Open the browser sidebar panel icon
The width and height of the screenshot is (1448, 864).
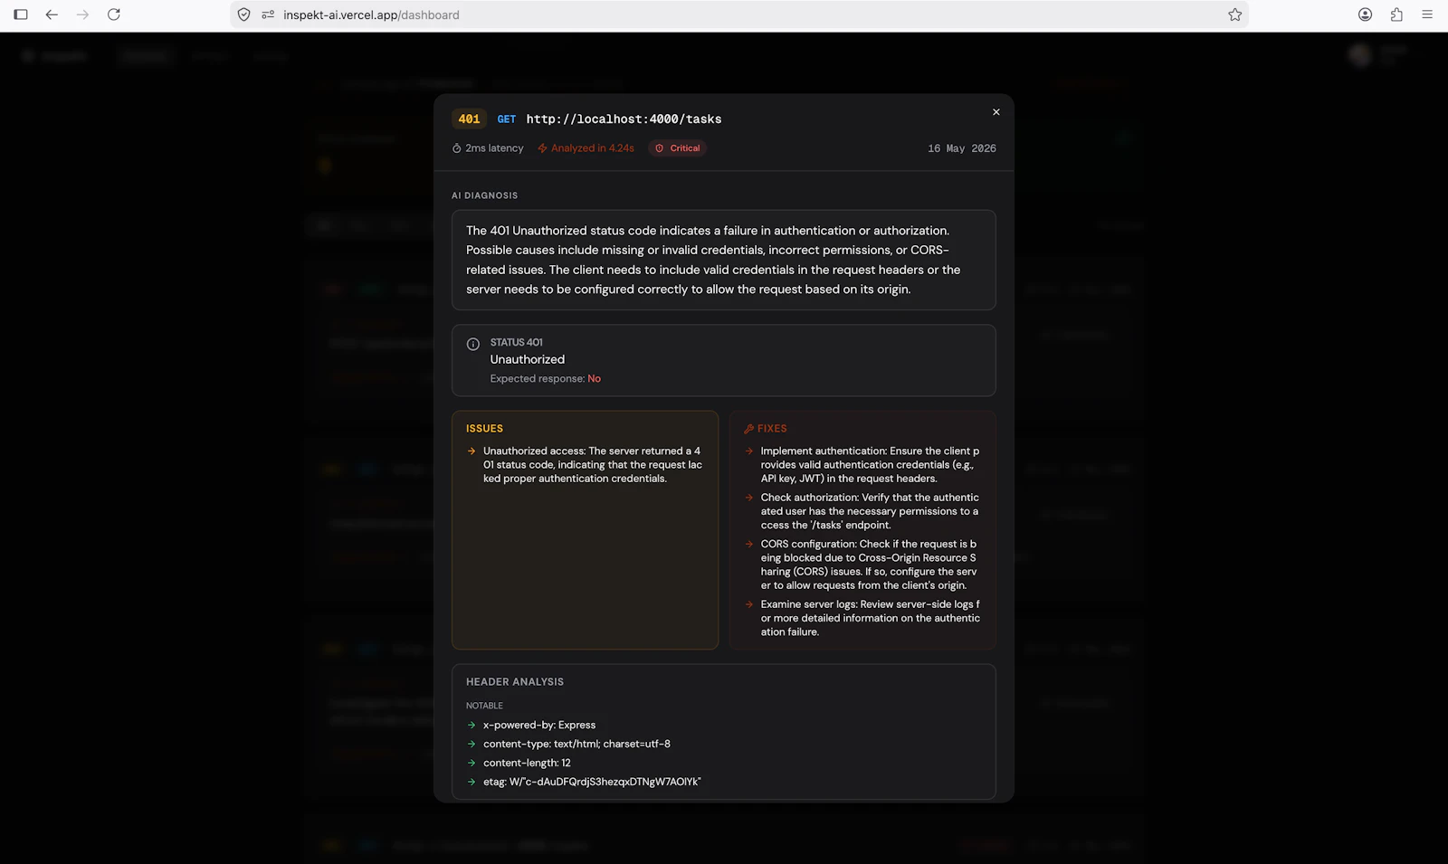coord(21,14)
